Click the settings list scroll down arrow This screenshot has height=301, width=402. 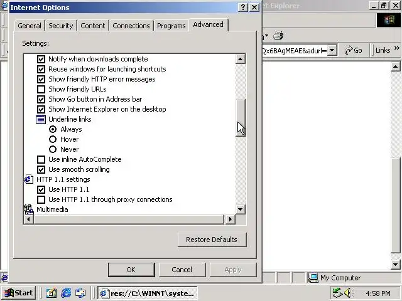[241, 209]
